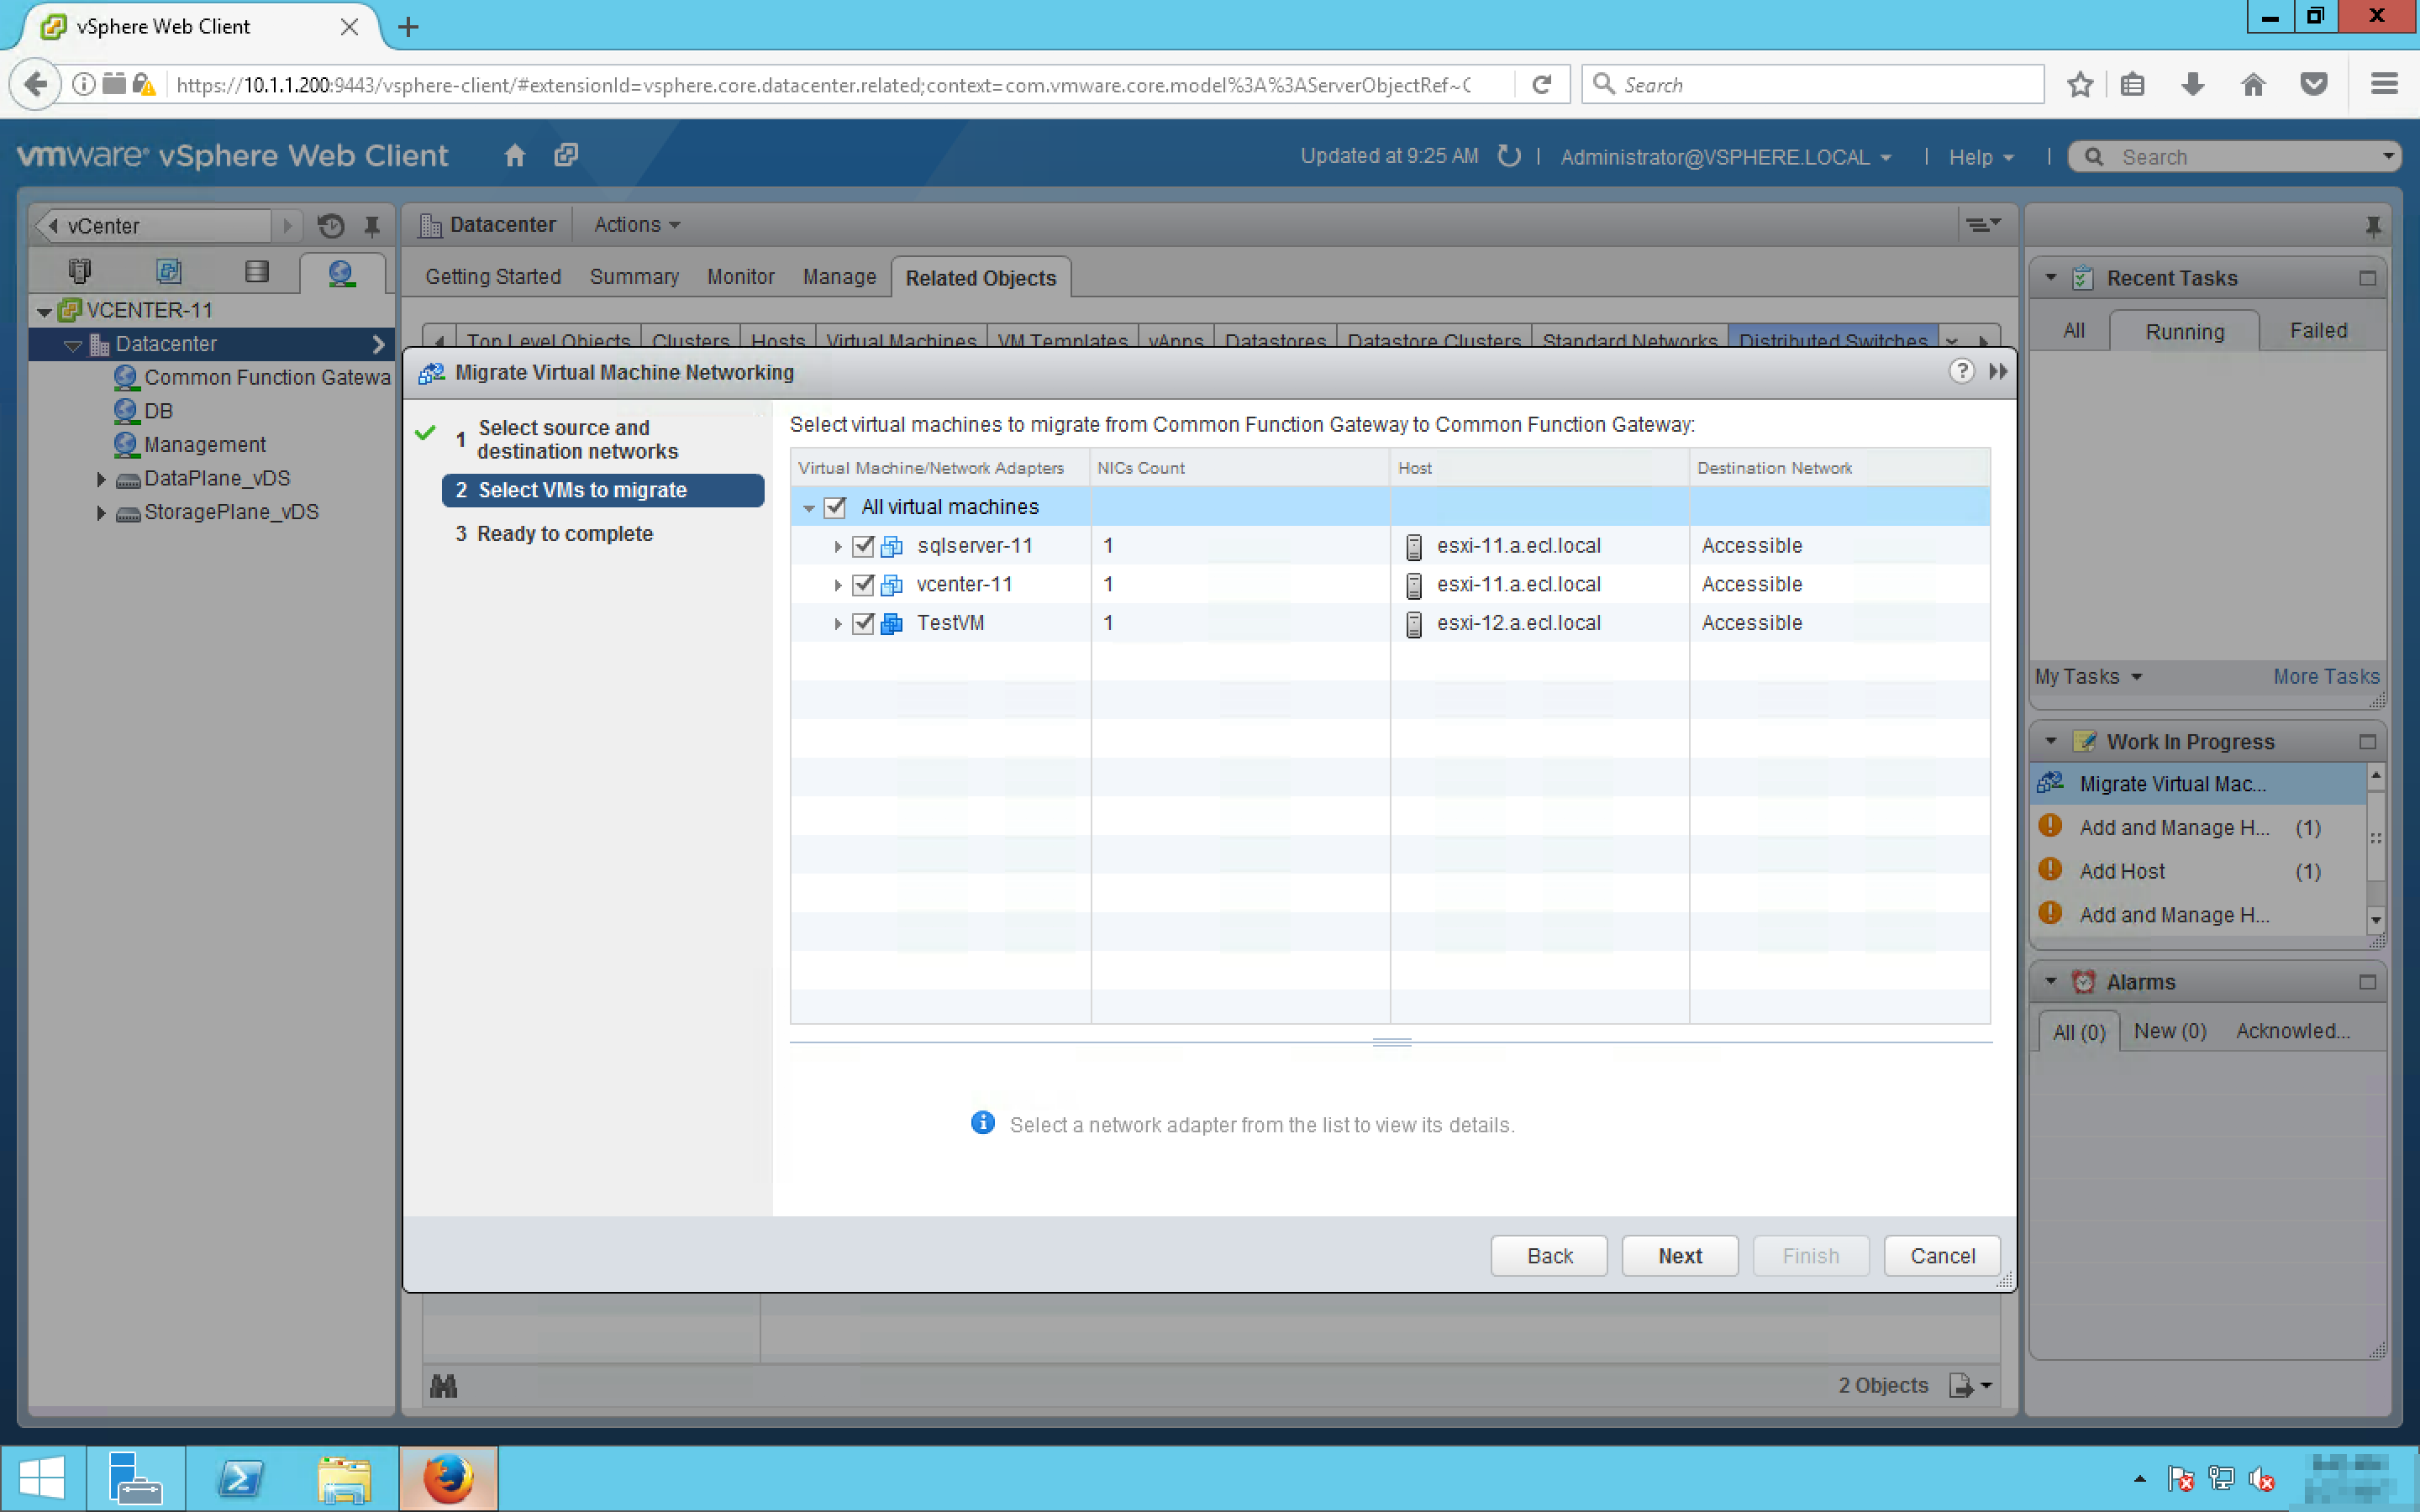The image size is (2420, 1512).
Task: Click the refresh icon beside update time
Action: click(x=1509, y=156)
